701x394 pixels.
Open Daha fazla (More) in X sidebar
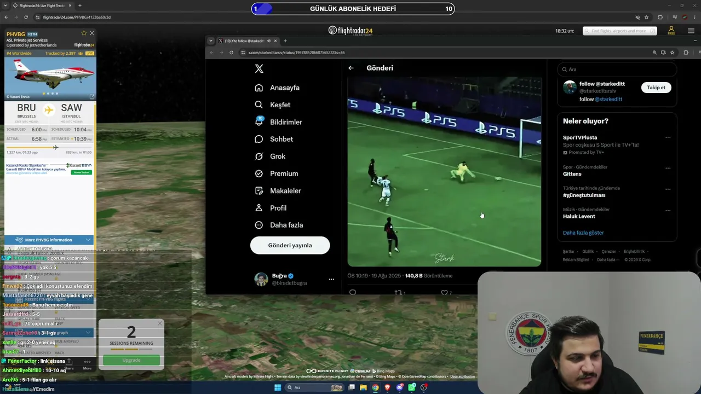point(279,225)
